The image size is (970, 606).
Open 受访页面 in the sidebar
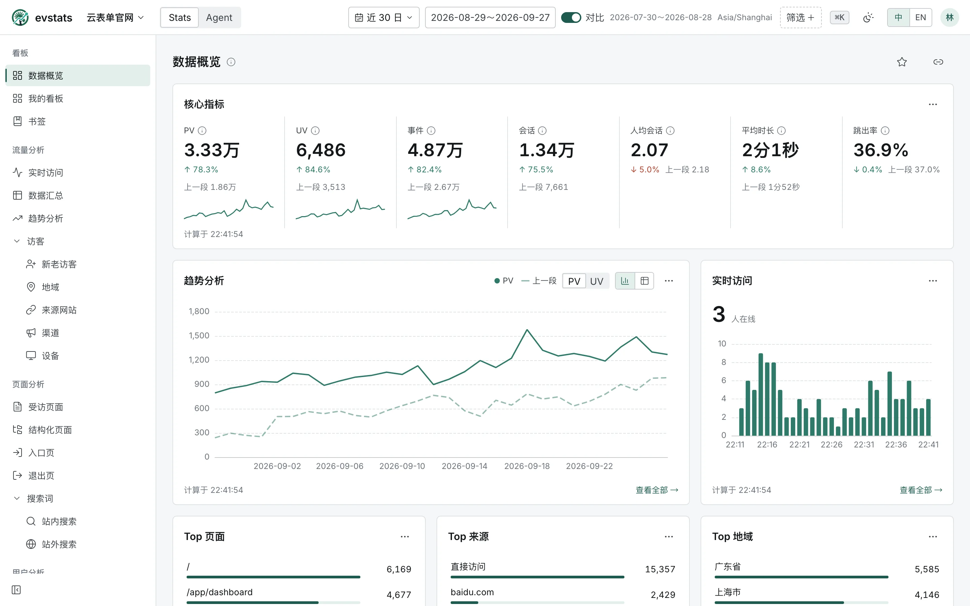[77, 407]
